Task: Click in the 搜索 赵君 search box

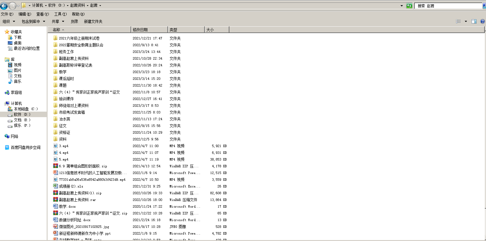Action: pos(448,6)
